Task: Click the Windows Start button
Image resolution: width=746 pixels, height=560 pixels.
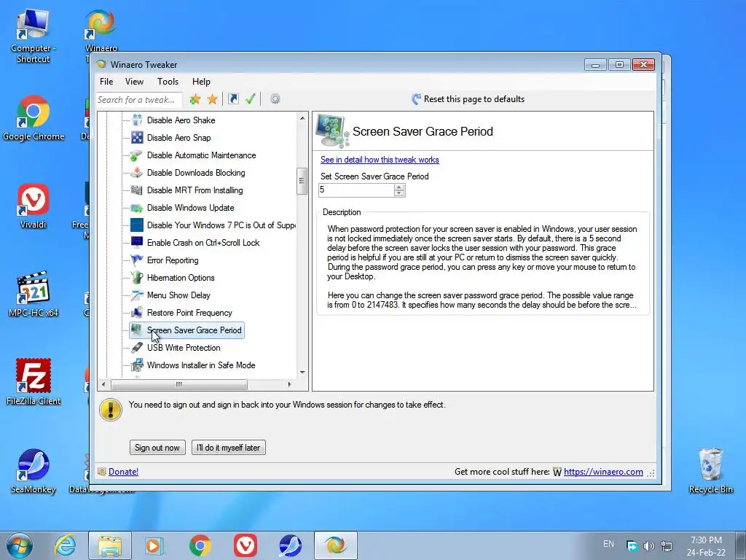Action: [x=20, y=545]
